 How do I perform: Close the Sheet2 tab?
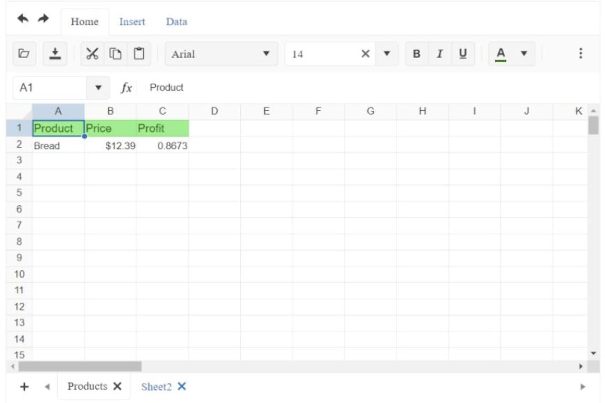(180, 386)
